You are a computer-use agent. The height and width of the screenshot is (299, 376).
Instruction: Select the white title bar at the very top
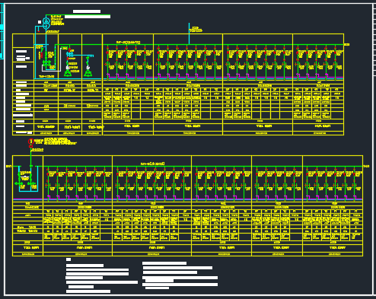87,11
